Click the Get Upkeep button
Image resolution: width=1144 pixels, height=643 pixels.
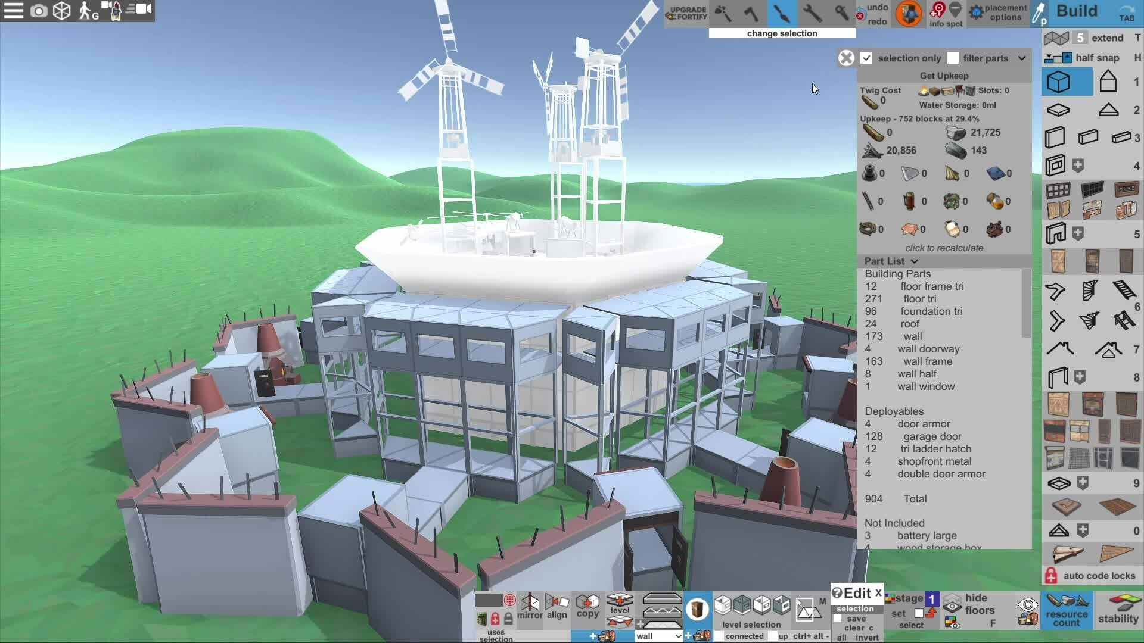tap(944, 76)
